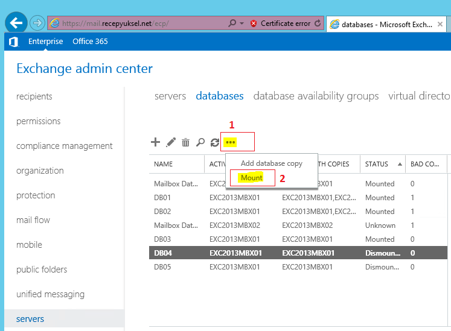Open mobile in the left navigation
Image resolution: width=451 pixels, height=331 pixels.
click(x=29, y=245)
